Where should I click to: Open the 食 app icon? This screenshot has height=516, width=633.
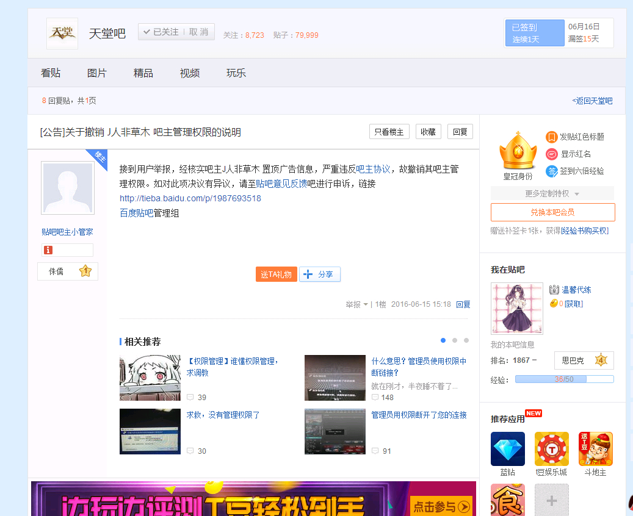point(507,500)
